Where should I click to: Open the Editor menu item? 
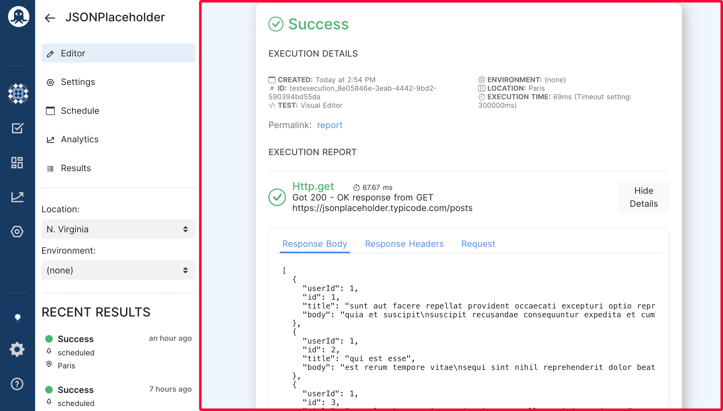(118, 53)
